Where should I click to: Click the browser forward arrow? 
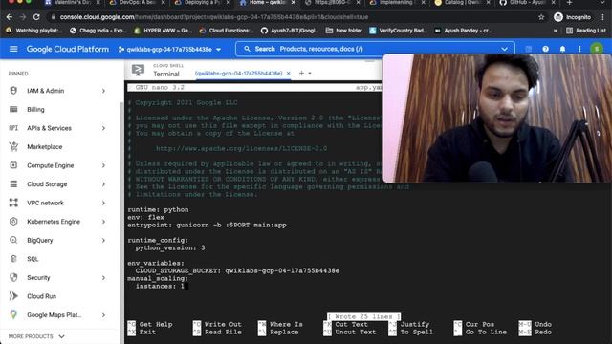point(23,17)
